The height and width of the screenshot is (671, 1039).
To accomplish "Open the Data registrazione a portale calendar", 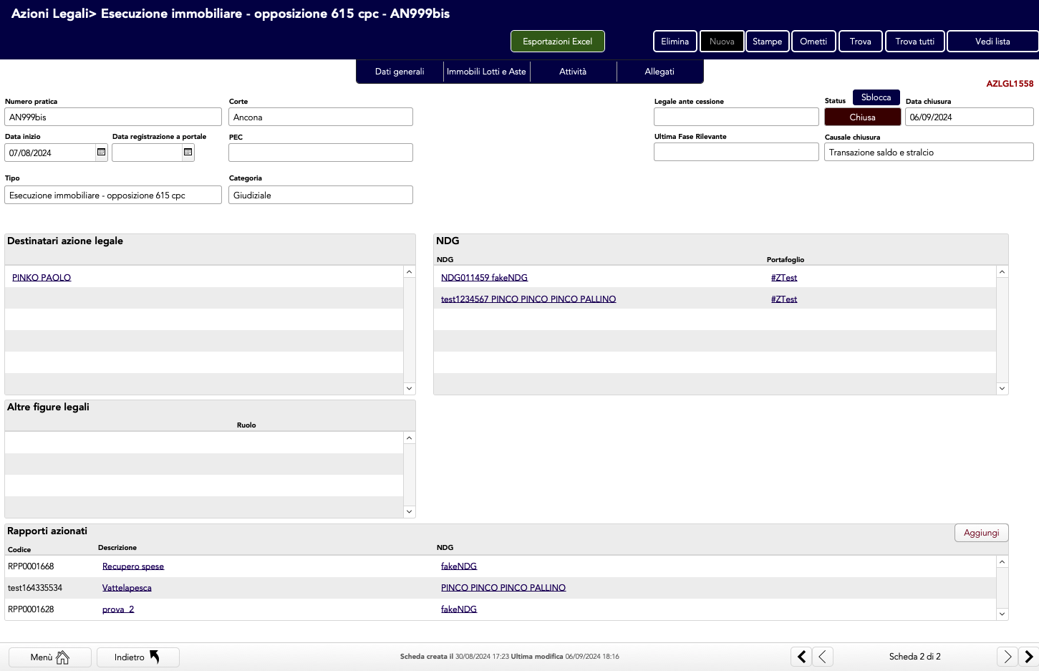I will pyautogui.click(x=188, y=153).
